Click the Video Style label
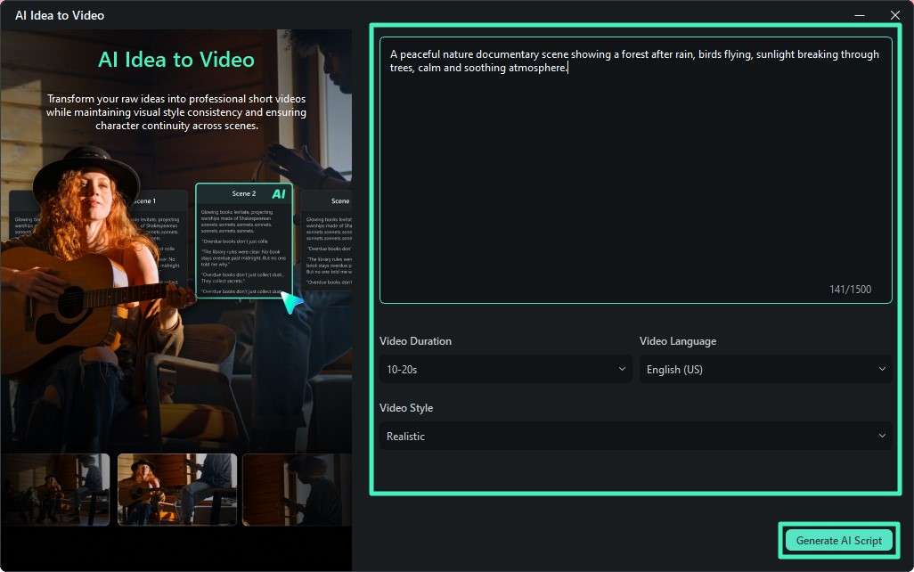 click(406, 408)
